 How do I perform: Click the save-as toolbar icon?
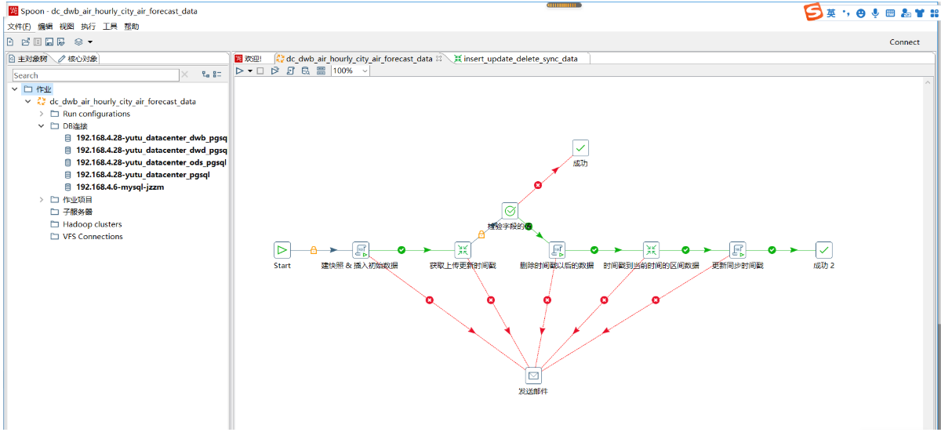(x=60, y=42)
